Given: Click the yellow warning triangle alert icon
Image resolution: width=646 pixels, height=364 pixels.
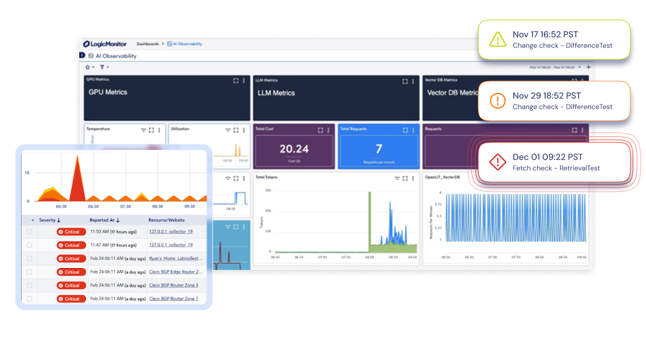Looking at the screenshot, I should click(497, 40).
